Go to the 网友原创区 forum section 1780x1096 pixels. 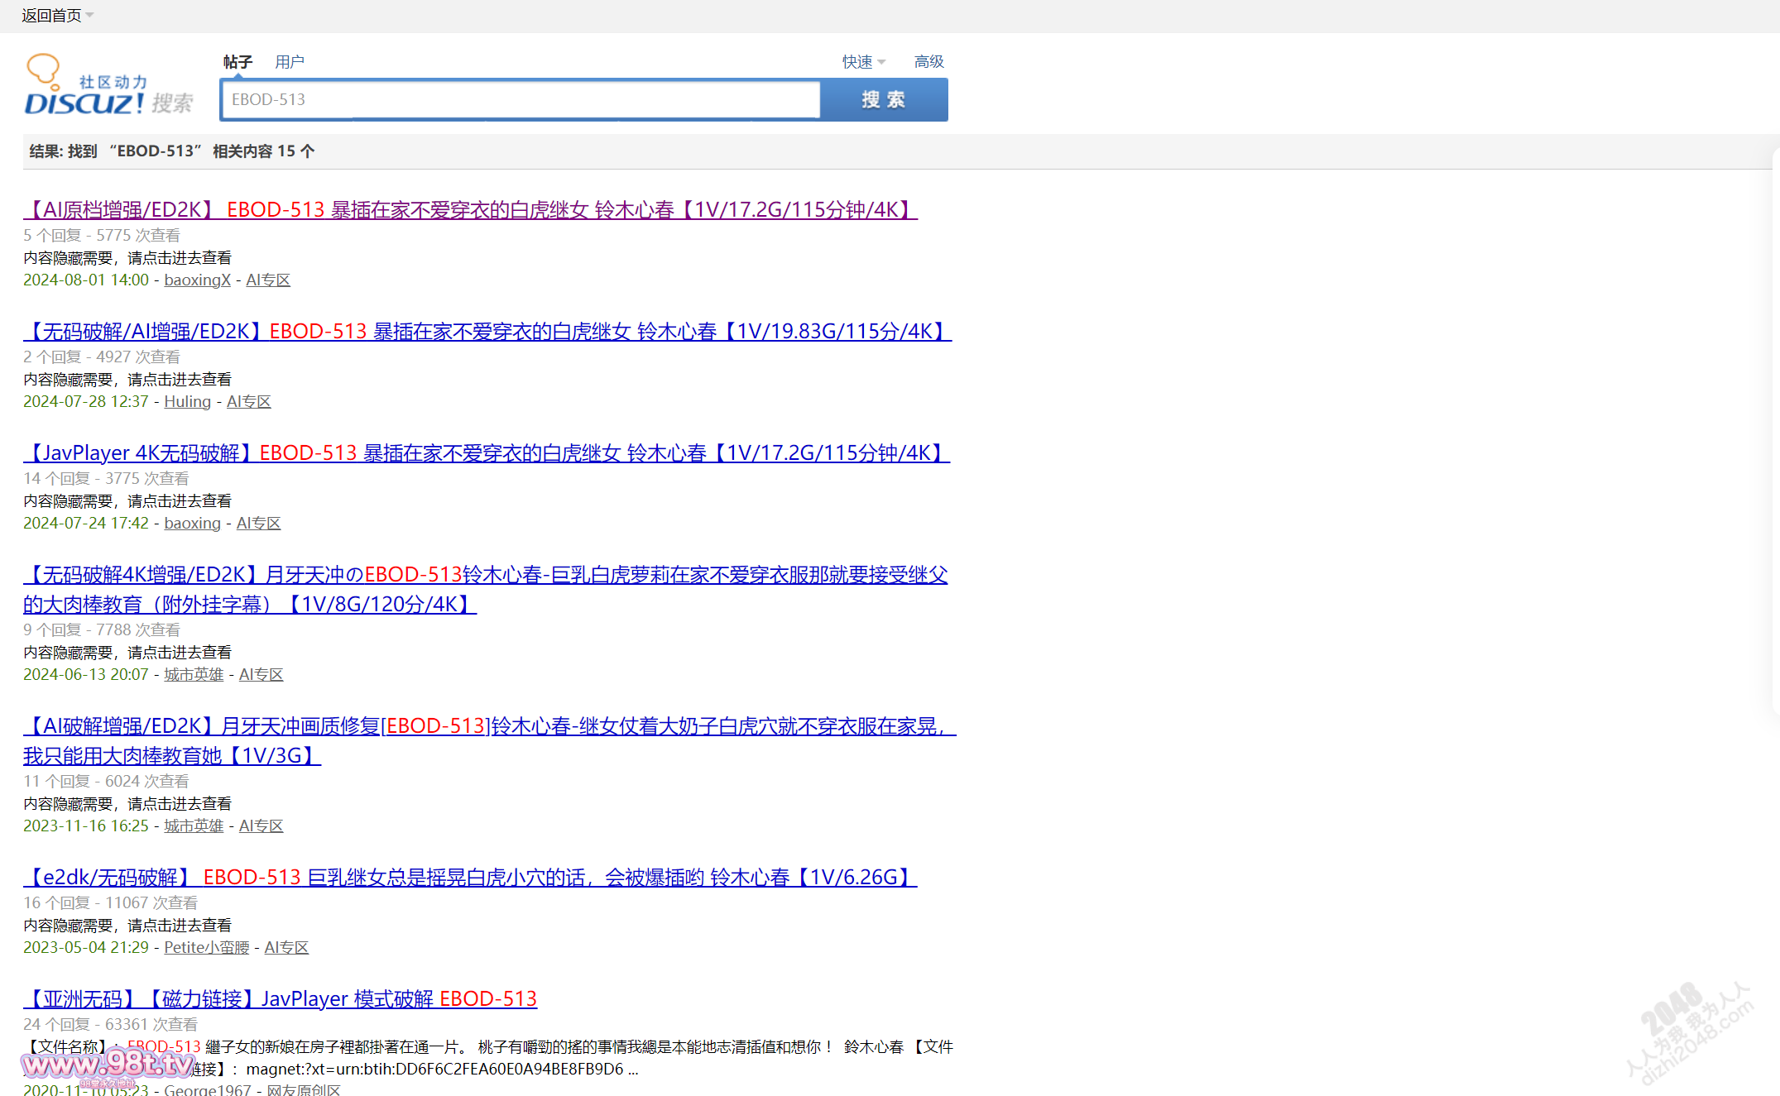pyautogui.click(x=303, y=1089)
